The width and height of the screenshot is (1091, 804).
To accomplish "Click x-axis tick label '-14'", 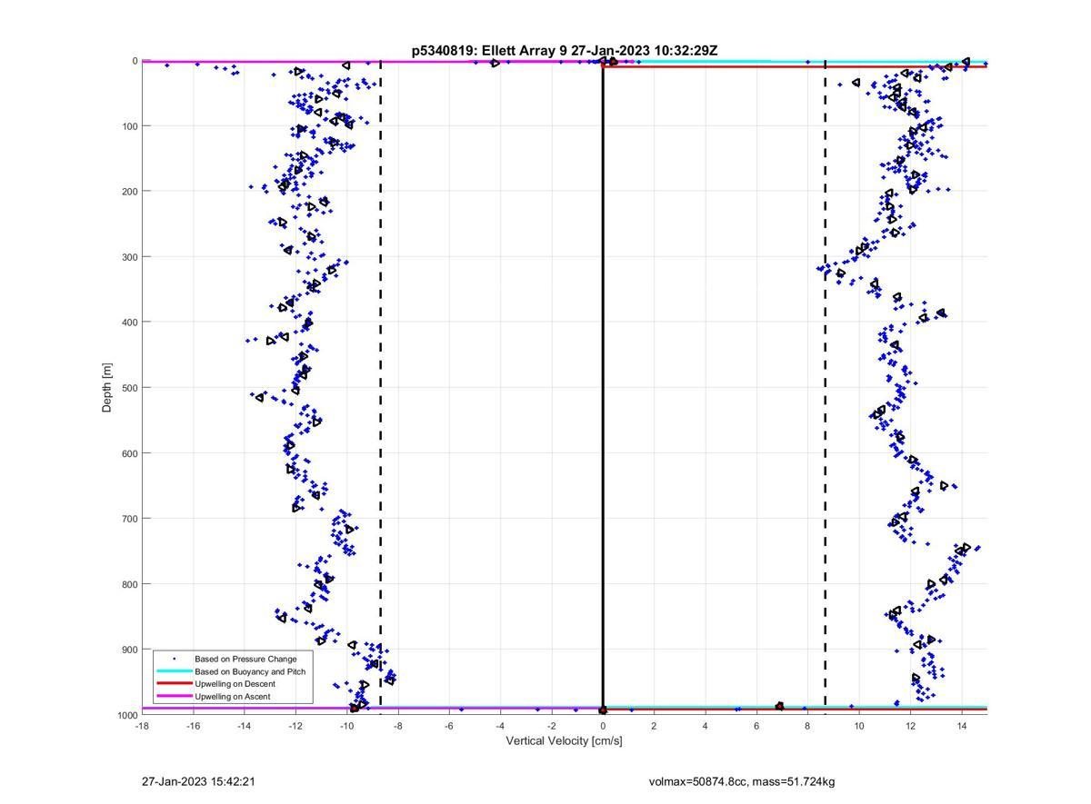I will pos(244,726).
